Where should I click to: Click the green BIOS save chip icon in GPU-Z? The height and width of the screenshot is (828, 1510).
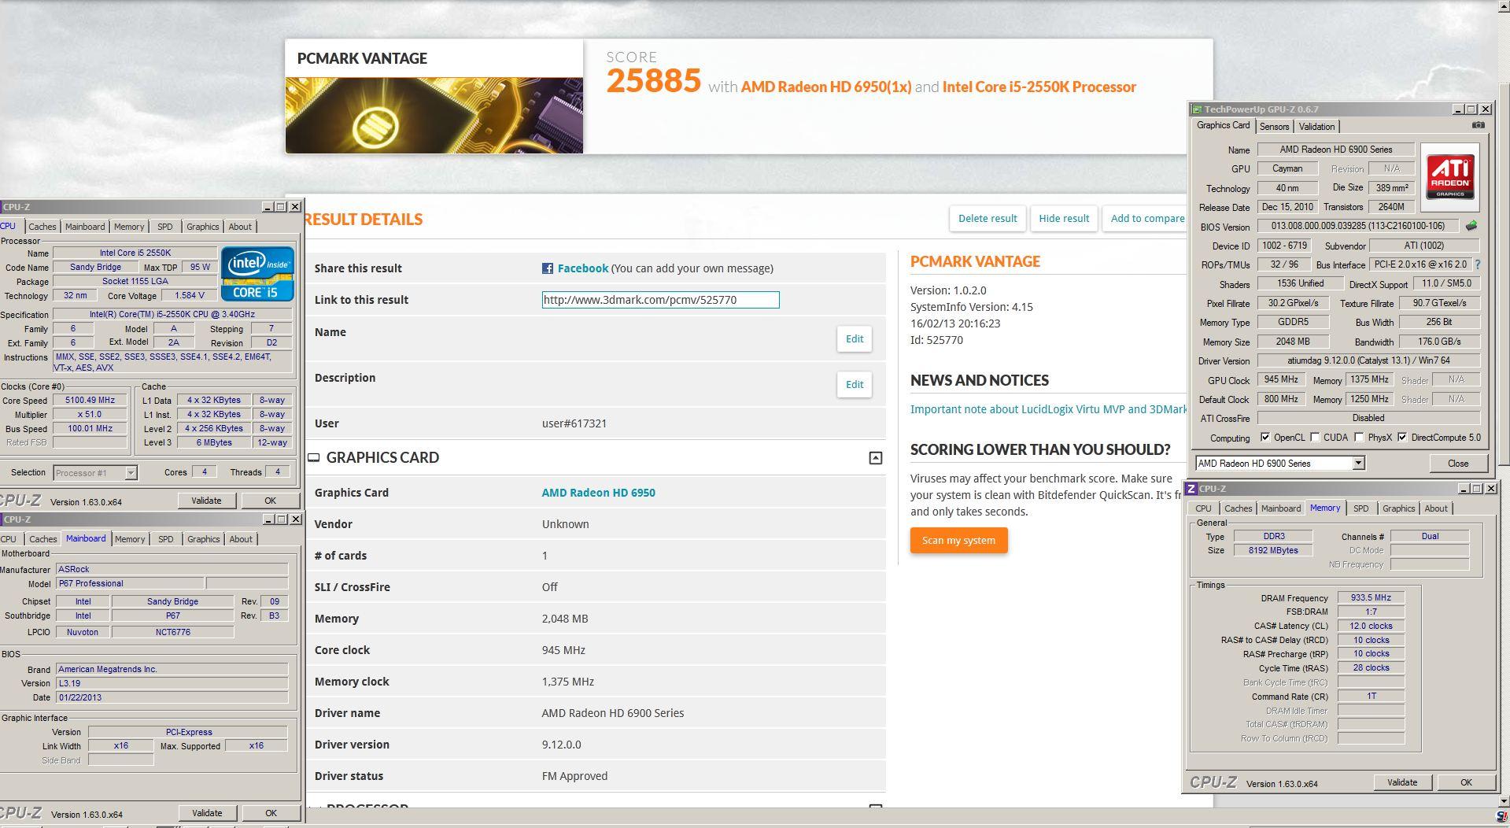click(x=1471, y=226)
